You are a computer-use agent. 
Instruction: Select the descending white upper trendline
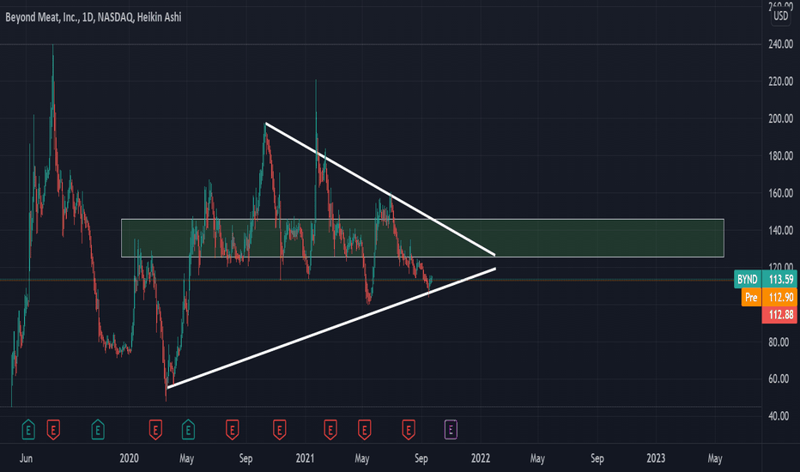tap(380, 189)
